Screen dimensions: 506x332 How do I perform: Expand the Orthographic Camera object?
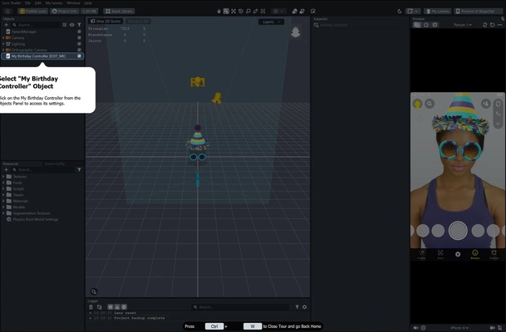pos(3,50)
